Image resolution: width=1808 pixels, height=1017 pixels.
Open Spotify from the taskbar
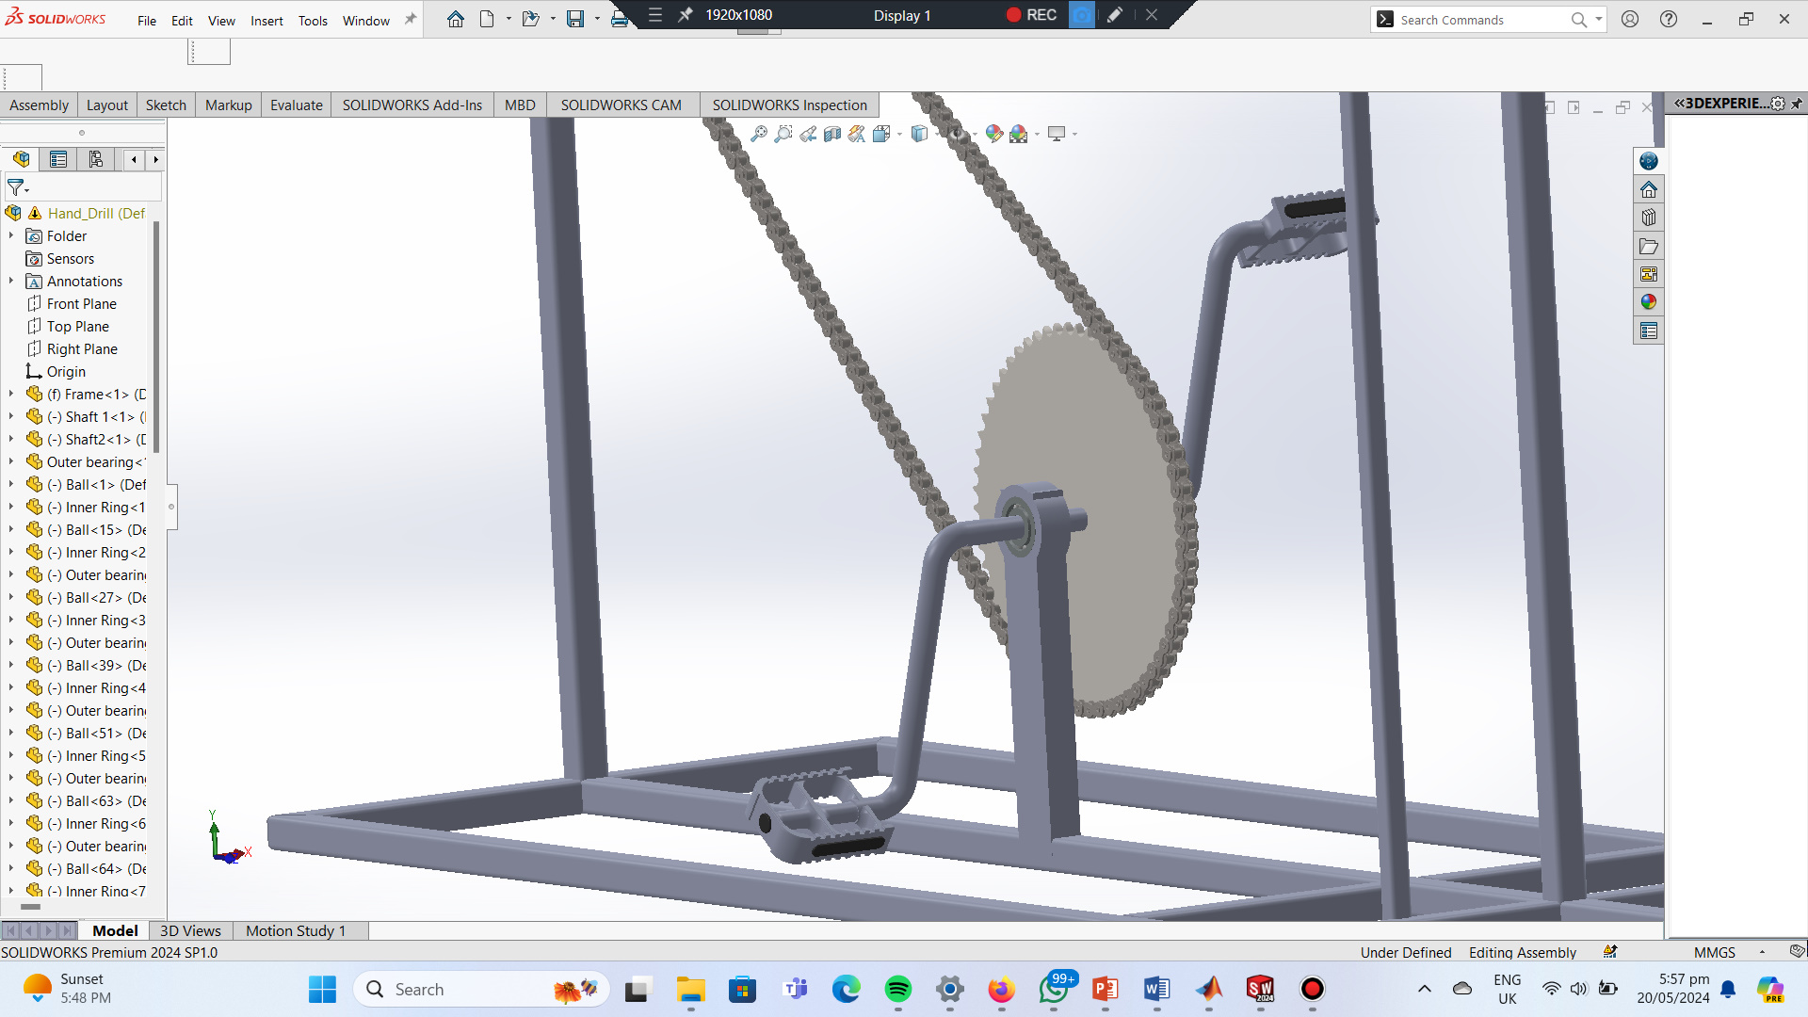pyautogui.click(x=897, y=990)
